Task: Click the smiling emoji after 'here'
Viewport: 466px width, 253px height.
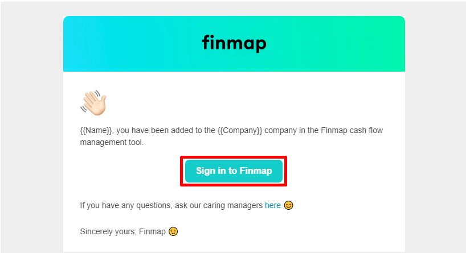Action: [289, 205]
